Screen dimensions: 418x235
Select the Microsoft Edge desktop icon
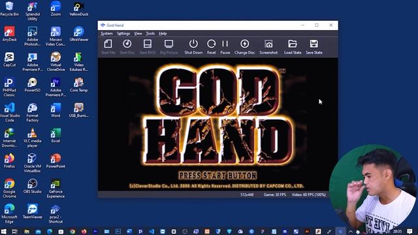coord(9,213)
